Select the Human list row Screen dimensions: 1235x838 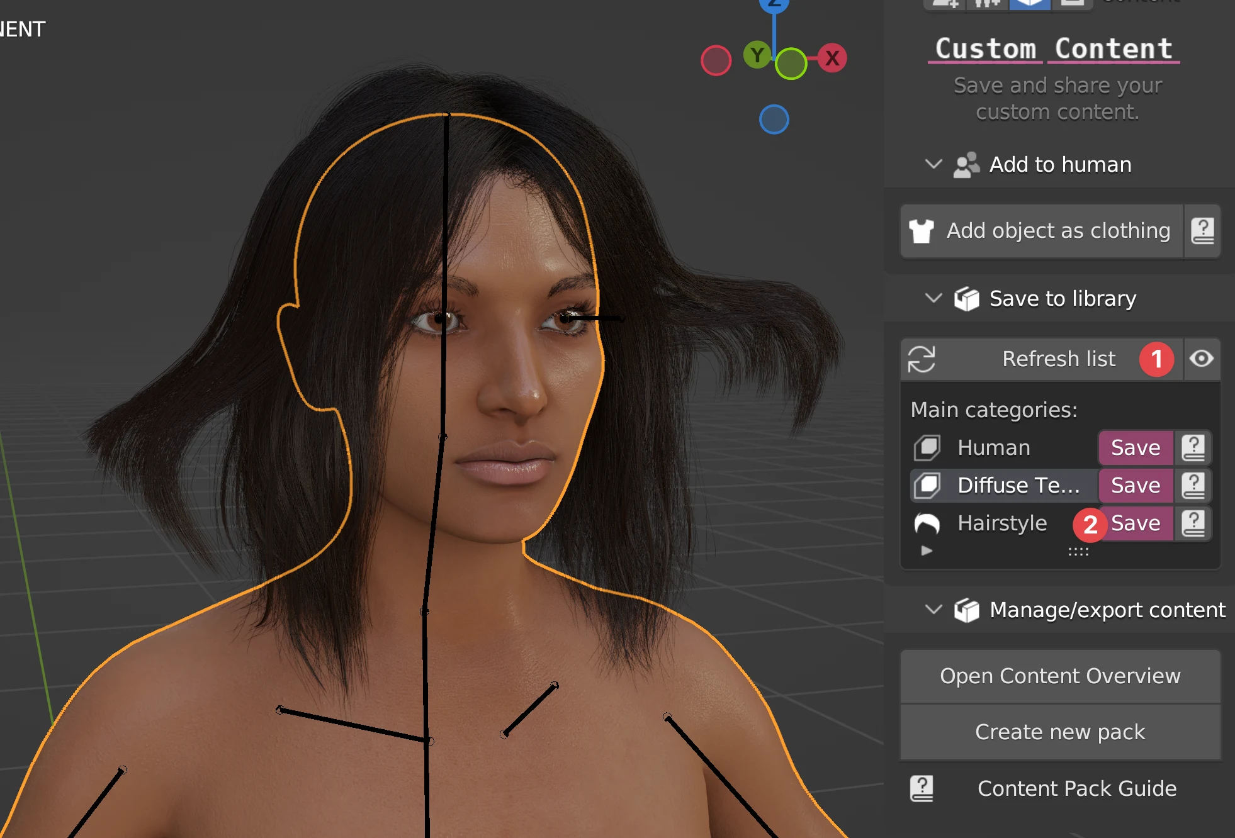pos(1004,448)
